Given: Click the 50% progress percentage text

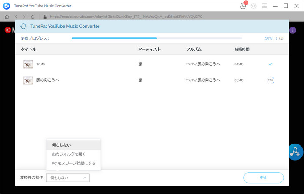Looking at the screenshot, I should point(269,38).
